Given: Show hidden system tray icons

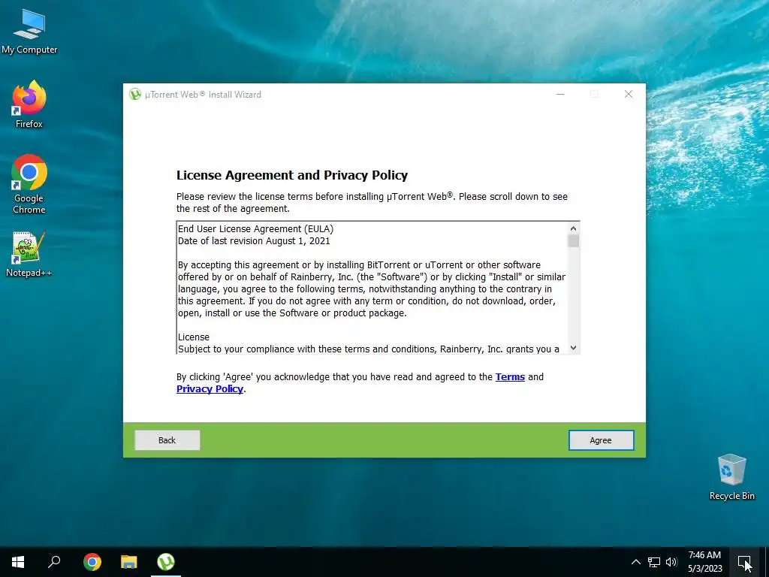Looking at the screenshot, I should tap(635, 562).
